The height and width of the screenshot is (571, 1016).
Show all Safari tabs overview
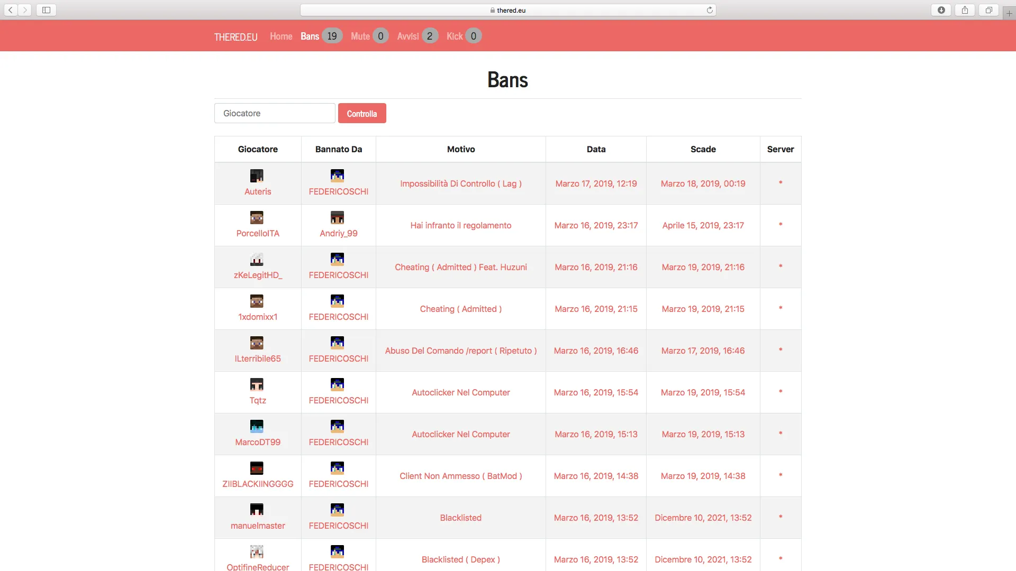coord(988,10)
